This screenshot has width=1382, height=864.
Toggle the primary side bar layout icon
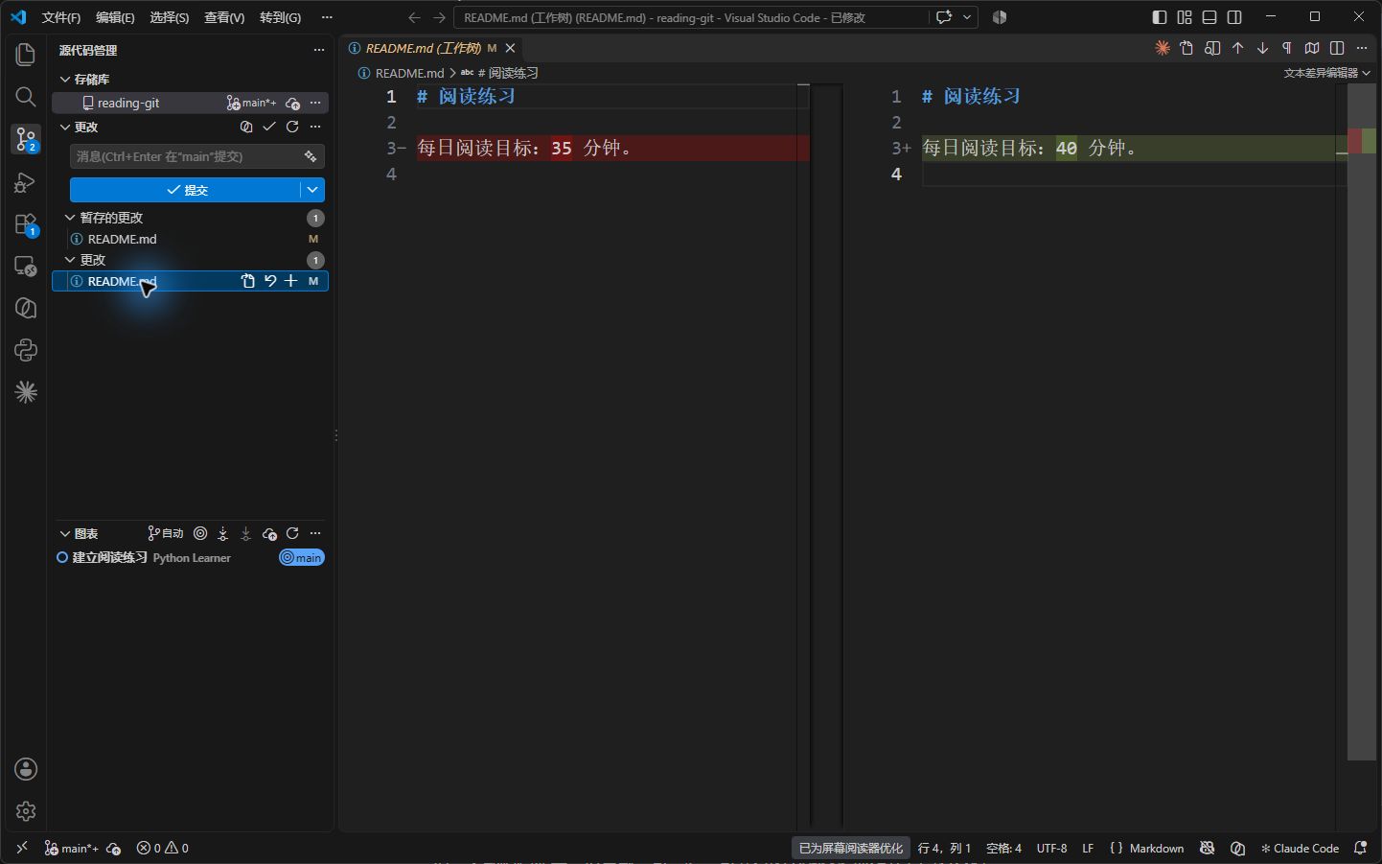(1160, 17)
